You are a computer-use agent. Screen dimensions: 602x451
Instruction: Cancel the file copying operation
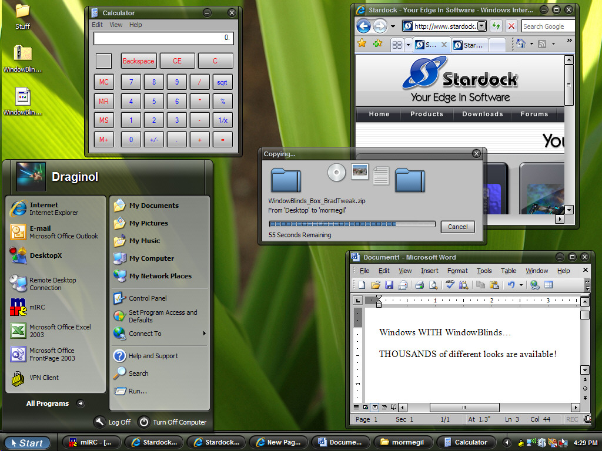(x=457, y=227)
